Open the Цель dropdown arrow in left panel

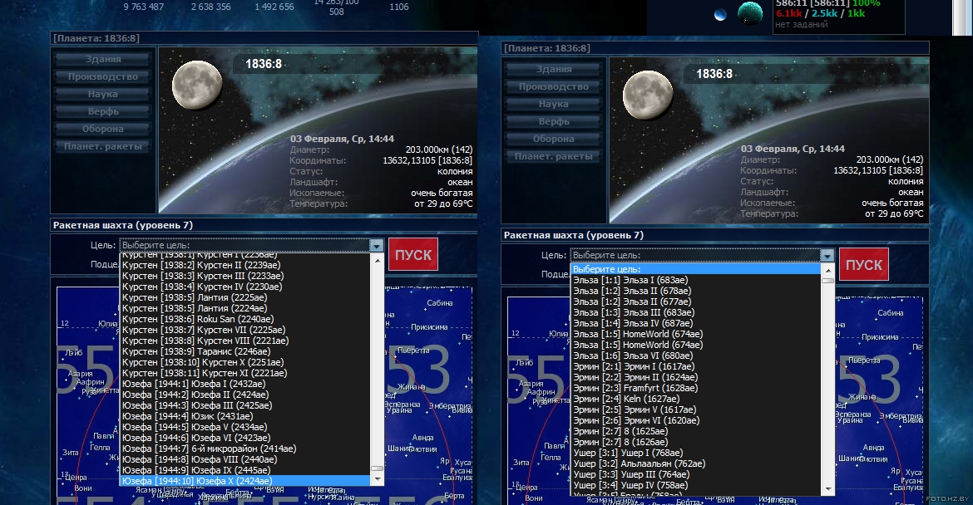pyautogui.click(x=377, y=245)
